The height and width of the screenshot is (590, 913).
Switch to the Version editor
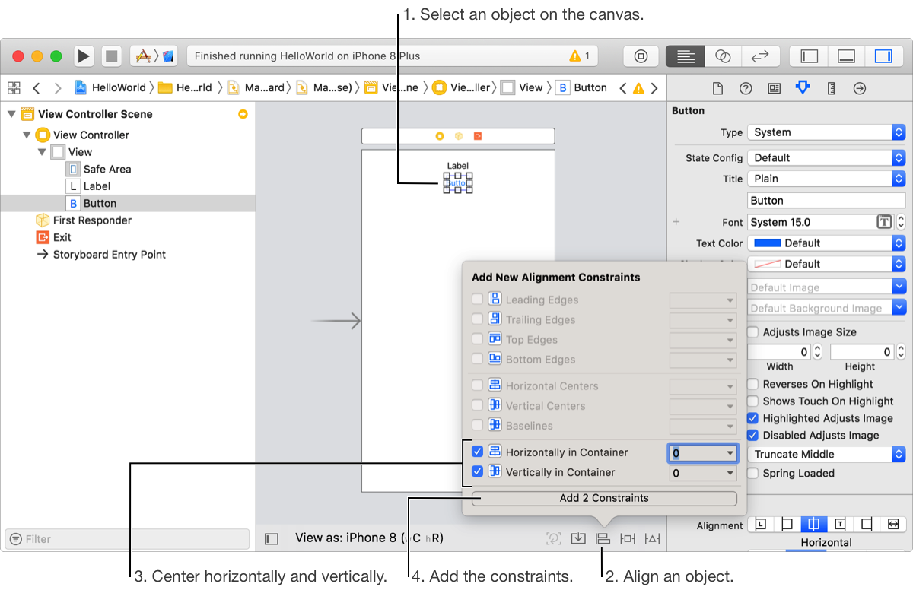click(759, 56)
